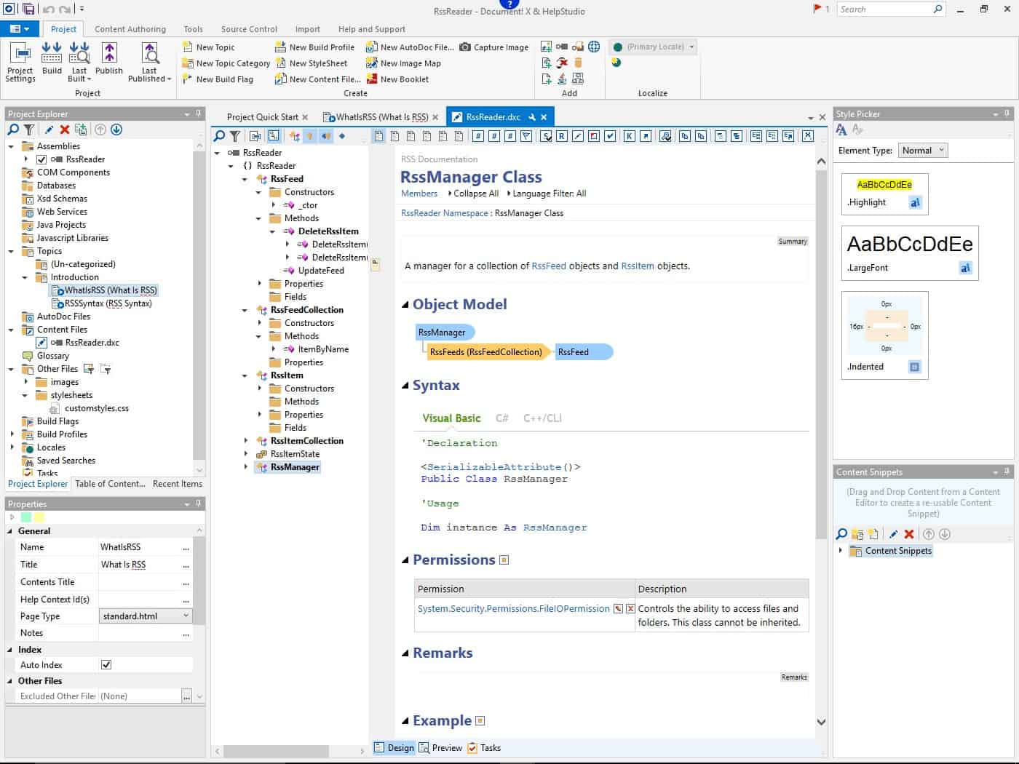Click the Search field in title bar
The height and width of the screenshot is (764, 1019).
tap(885, 9)
